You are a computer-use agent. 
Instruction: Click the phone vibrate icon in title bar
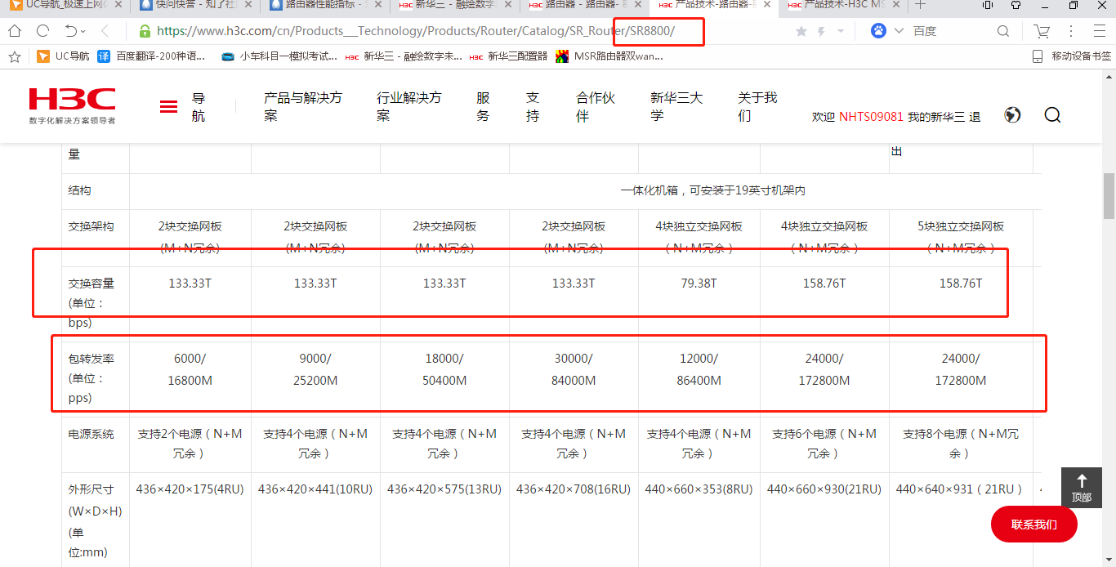click(x=988, y=5)
